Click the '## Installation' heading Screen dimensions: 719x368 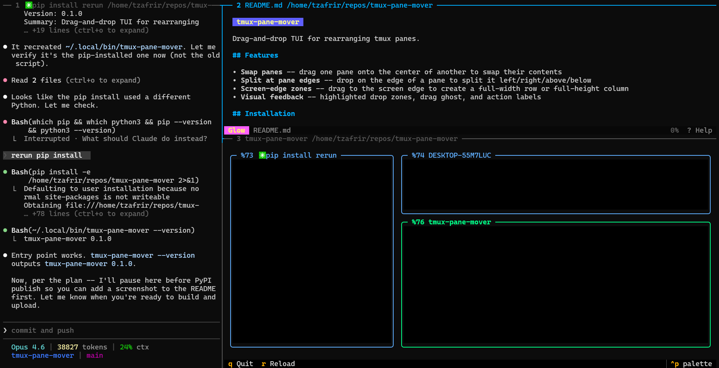pyautogui.click(x=264, y=114)
